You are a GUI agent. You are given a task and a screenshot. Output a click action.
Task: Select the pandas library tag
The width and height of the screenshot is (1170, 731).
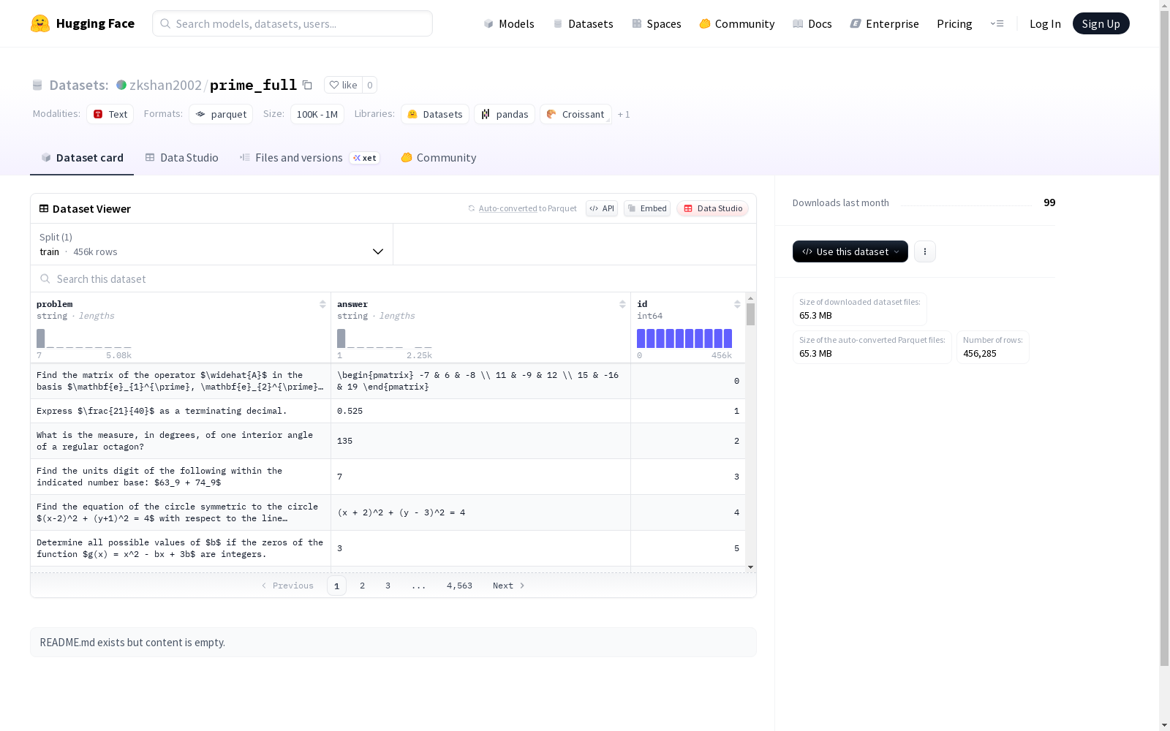click(x=505, y=114)
